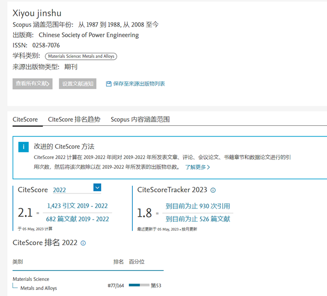Click the chevron arrow after 了解更多
327x296 pixels.
(208, 167)
